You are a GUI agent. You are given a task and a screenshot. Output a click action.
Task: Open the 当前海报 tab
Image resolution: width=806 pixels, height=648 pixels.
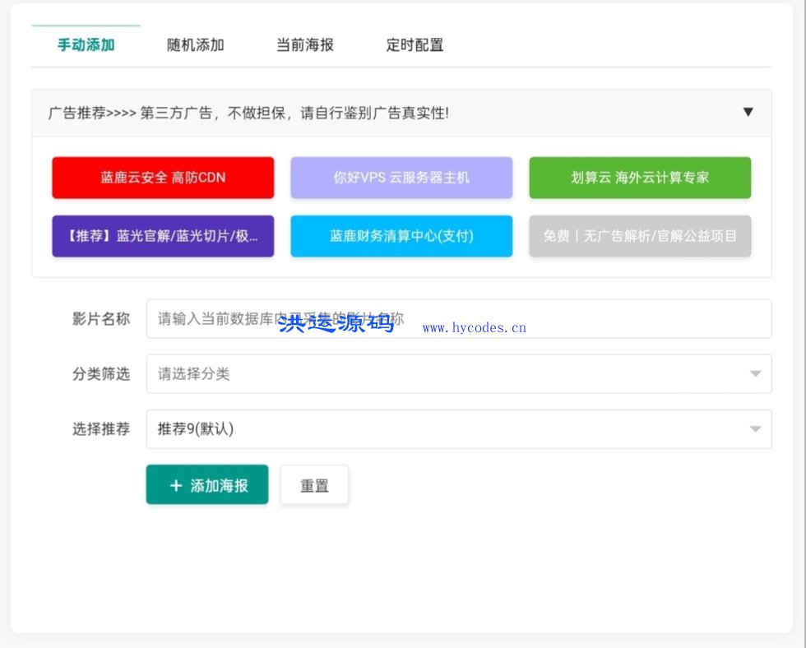[x=305, y=45]
